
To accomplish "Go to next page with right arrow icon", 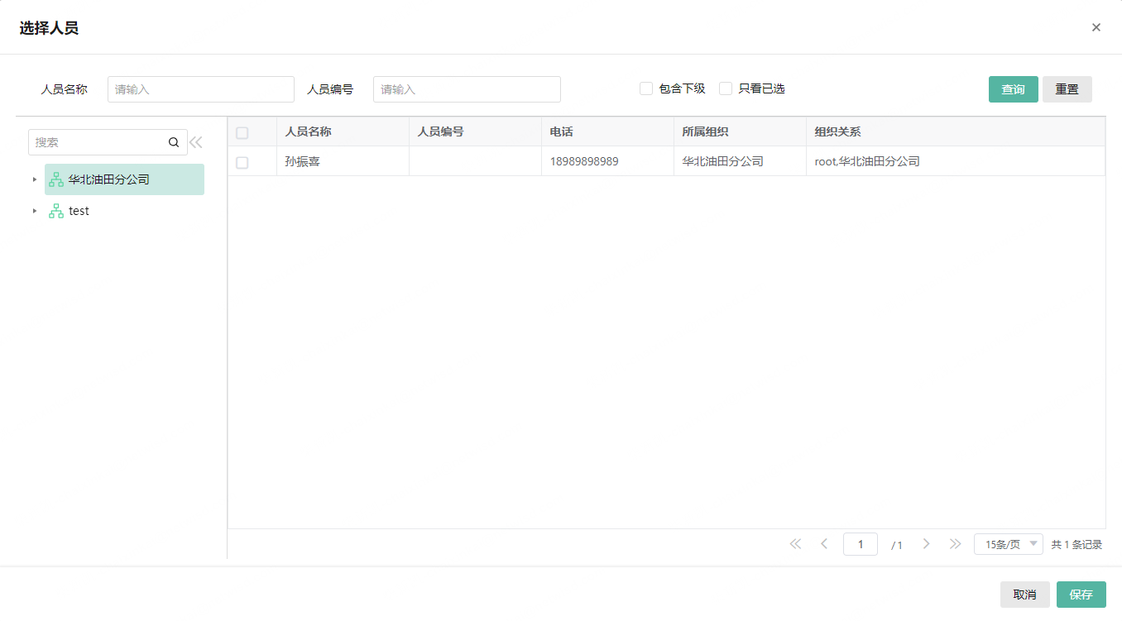I will tap(926, 543).
